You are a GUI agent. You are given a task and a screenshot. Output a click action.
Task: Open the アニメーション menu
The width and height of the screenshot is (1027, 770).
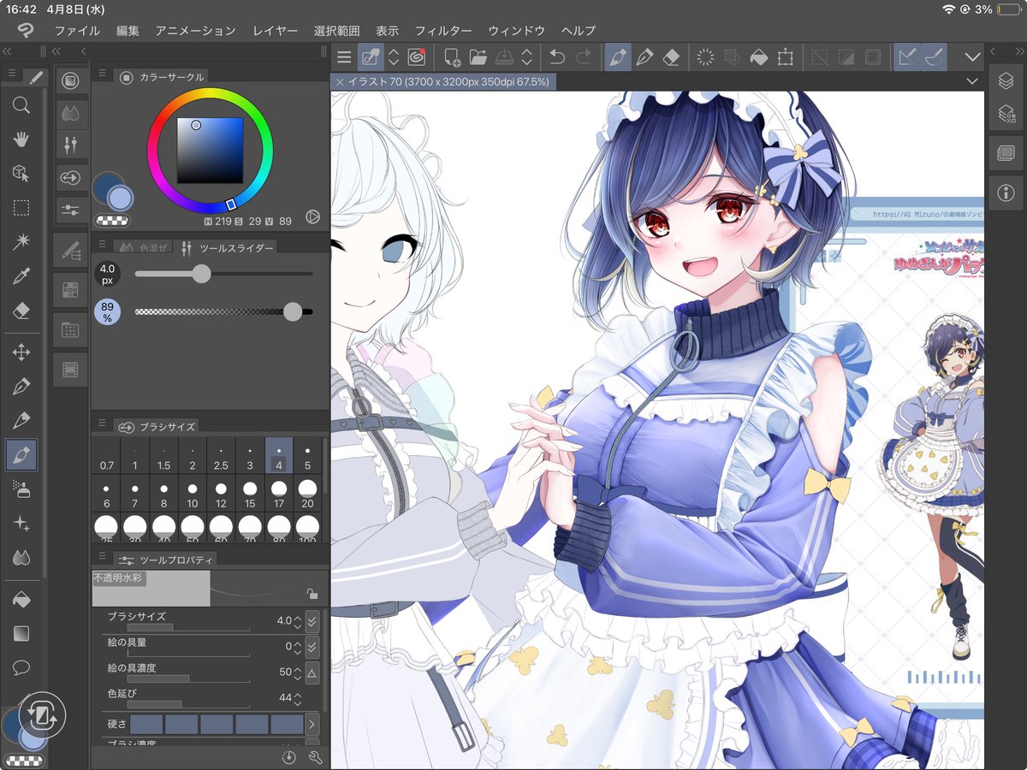195,30
